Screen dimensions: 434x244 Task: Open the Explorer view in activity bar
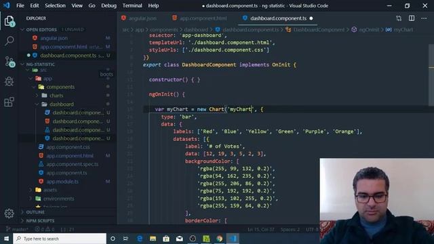click(9, 21)
